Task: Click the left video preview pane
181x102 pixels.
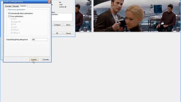Action: [x=83, y=16]
